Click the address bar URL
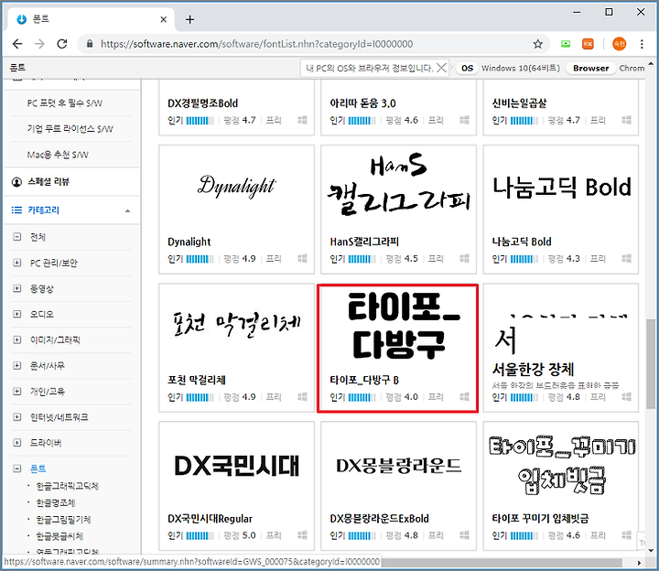Viewport: 659px width, 571px height. click(x=256, y=44)
